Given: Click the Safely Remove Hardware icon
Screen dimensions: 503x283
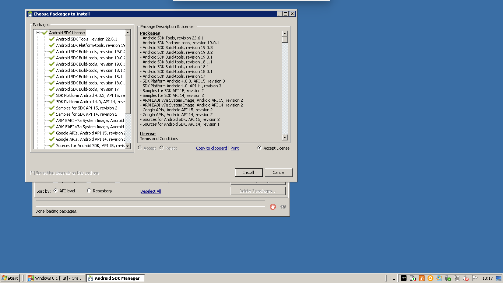Looking at the screenshot, I should [448, 278].
